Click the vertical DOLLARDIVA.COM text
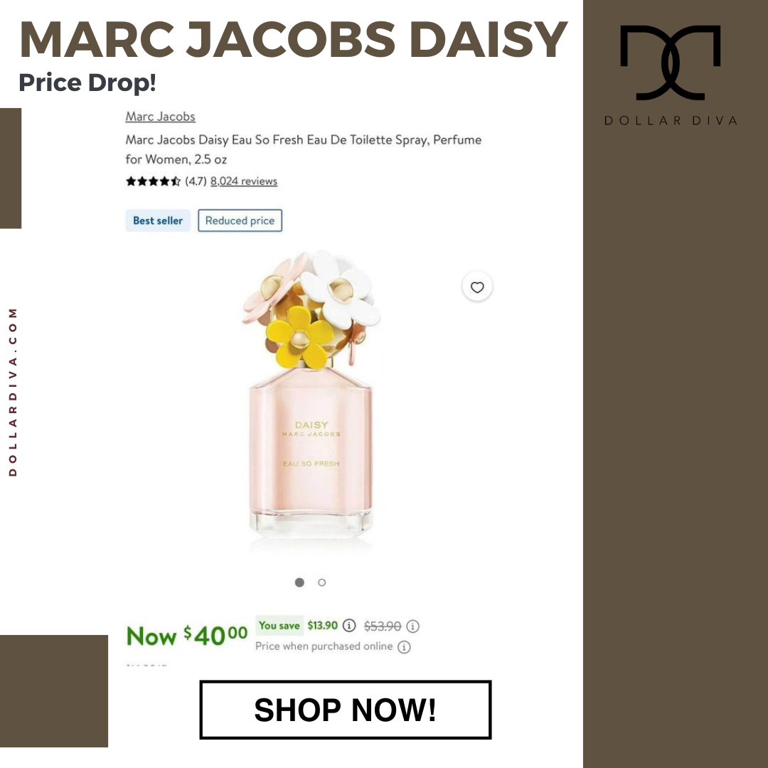Viewport: 768px width, 768px height. pos(13,392)
